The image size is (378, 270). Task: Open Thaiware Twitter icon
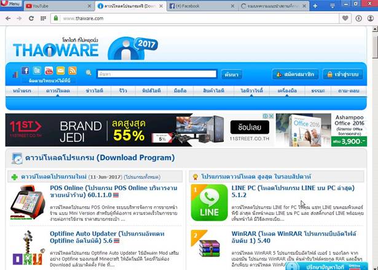click(x=37, y=71)
